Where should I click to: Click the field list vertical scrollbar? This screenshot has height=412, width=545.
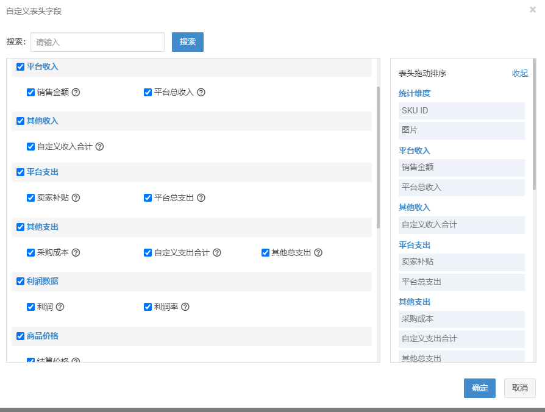point(378,157)
